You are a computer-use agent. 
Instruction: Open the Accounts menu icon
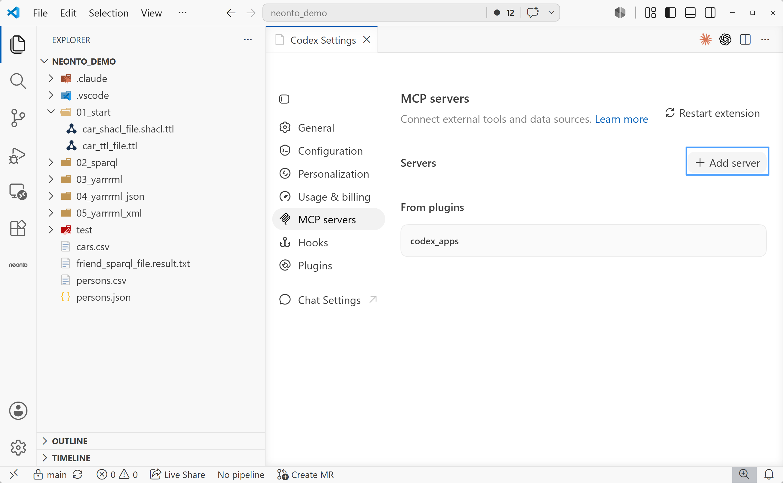coord(18,410)
